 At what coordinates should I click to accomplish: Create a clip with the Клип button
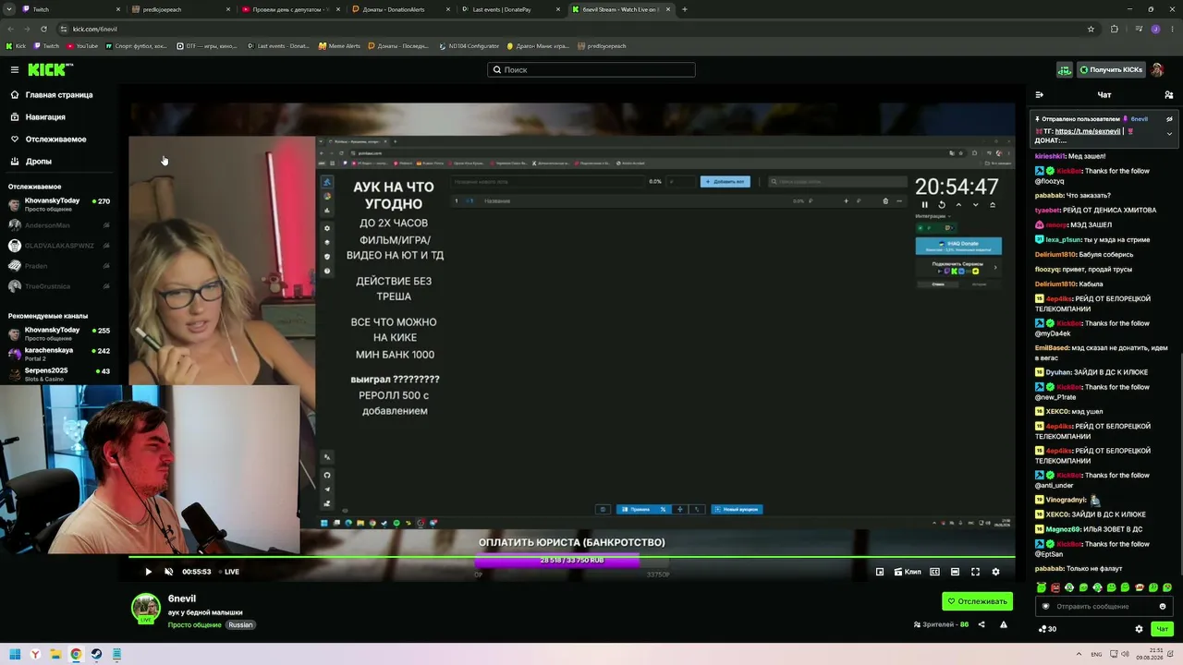pos(908,572)
